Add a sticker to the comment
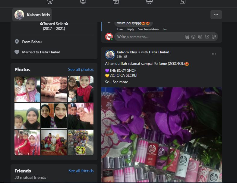This screenshot has width=237, height=183. coord(214,37)
